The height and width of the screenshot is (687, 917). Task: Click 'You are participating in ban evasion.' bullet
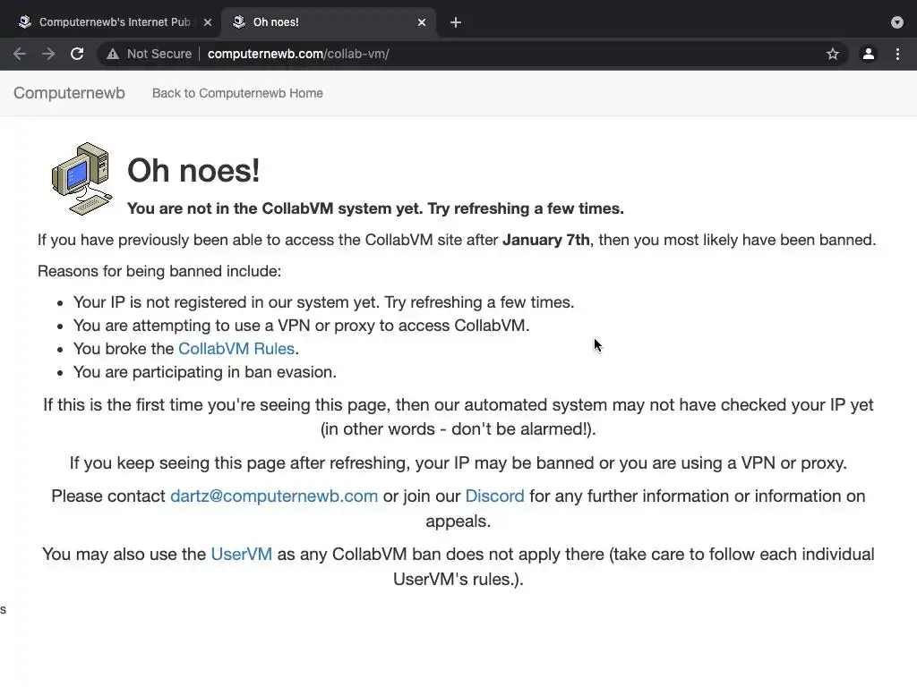coord(205,372)
